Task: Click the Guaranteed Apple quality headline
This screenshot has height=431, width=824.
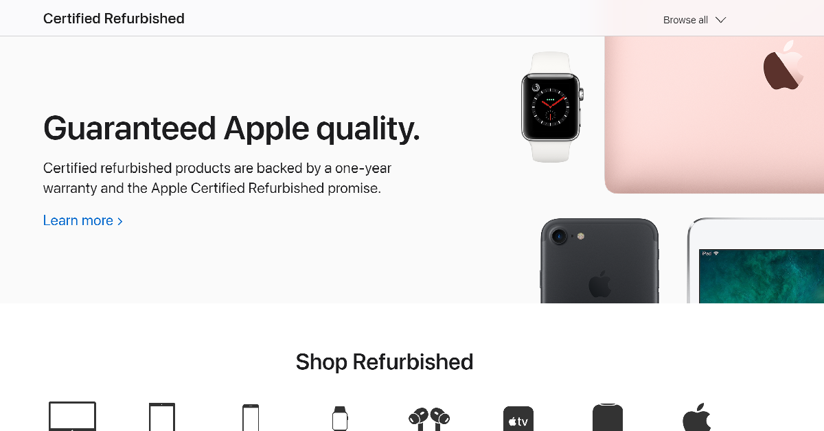Action: 231,128
